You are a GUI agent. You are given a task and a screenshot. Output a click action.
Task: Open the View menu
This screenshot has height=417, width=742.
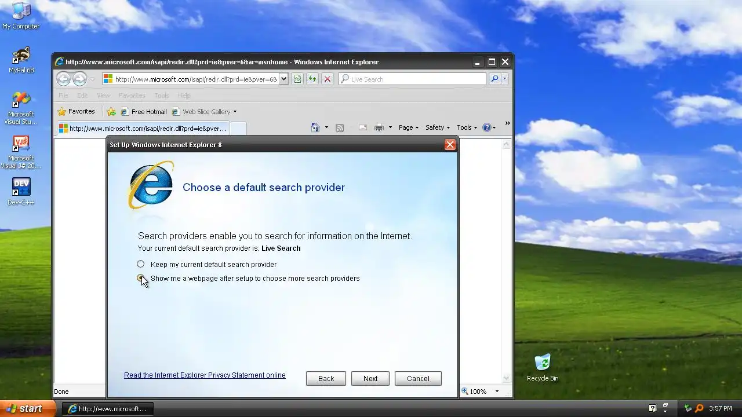103,96
